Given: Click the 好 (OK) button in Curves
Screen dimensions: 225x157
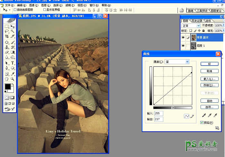Looking at the screenshot, I should [209, 64].
